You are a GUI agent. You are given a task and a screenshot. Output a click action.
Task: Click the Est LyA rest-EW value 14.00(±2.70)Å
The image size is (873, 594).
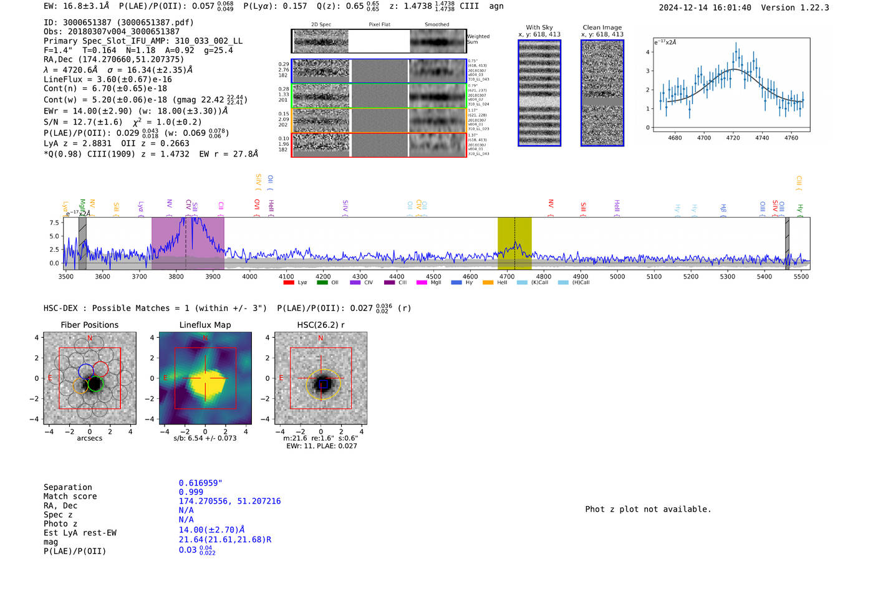pos(211,530)
